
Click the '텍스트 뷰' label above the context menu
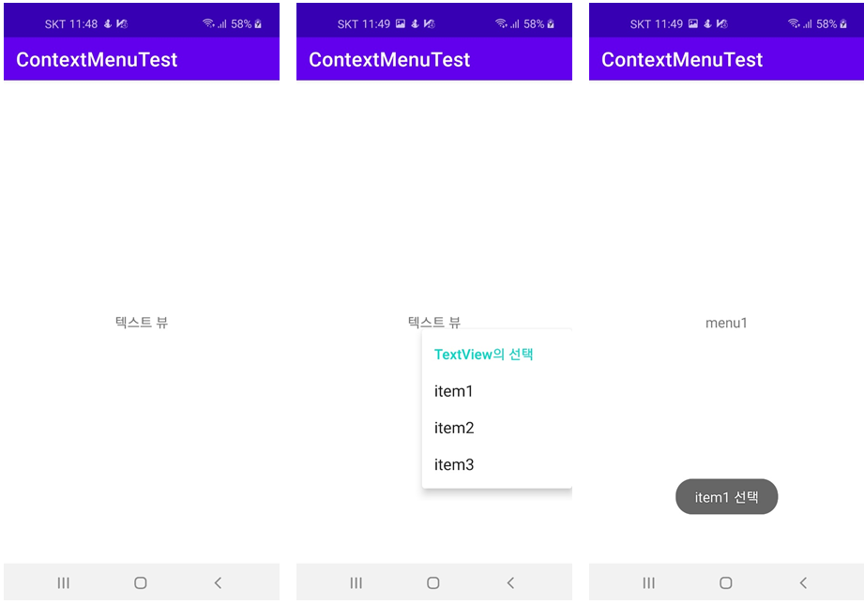click(x=434, y=322)
